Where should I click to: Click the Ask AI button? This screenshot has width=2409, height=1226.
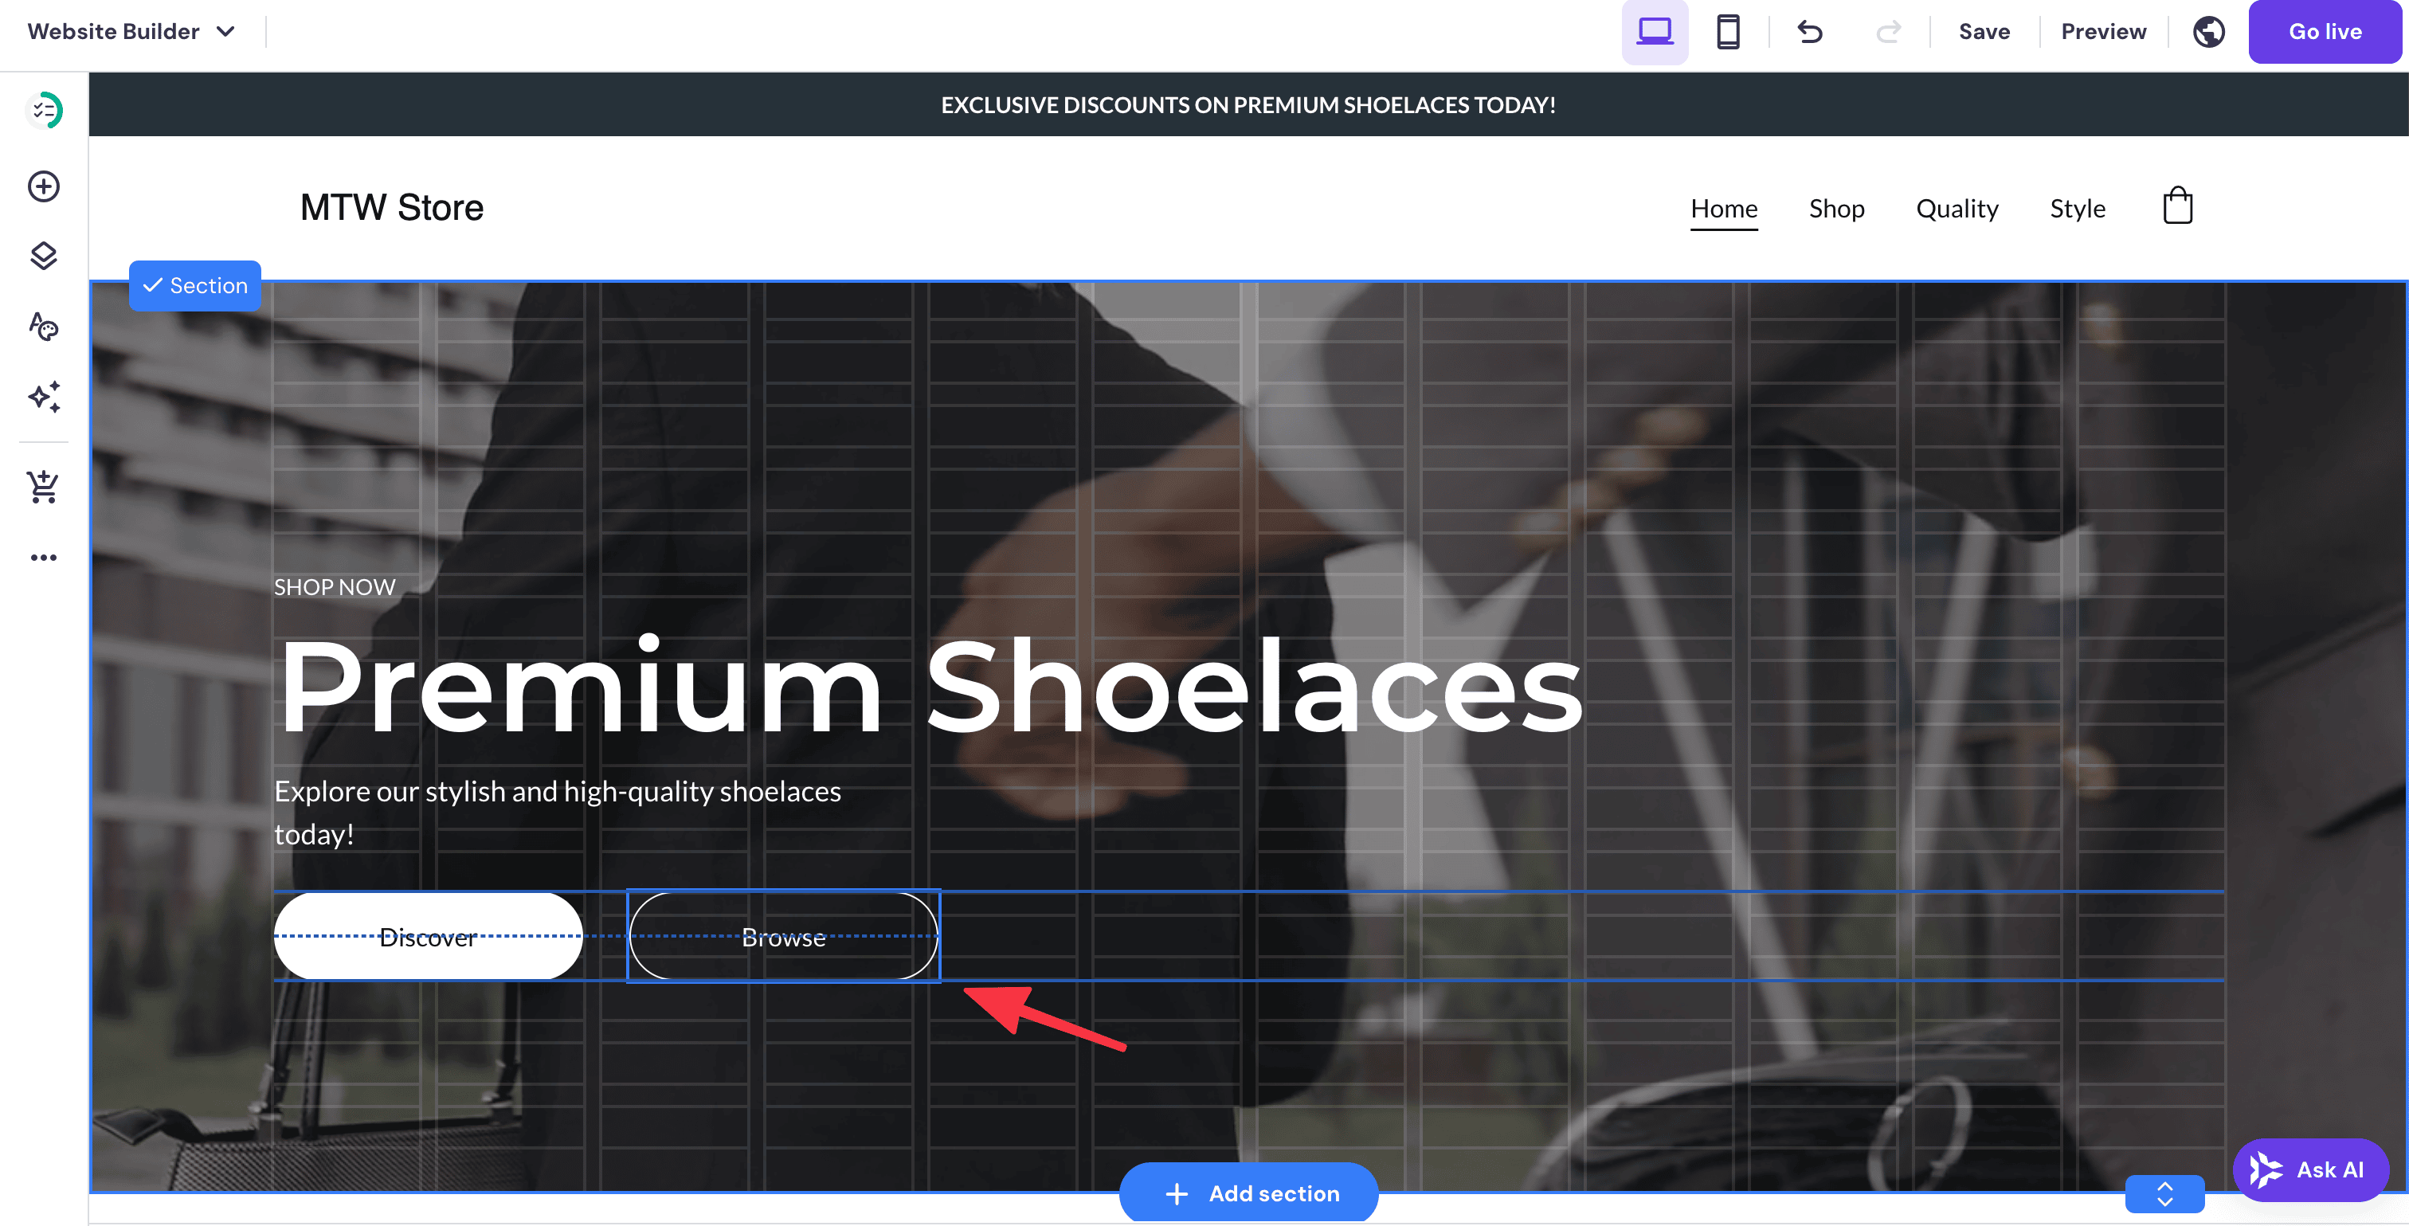click(x=2311, y=1169)
